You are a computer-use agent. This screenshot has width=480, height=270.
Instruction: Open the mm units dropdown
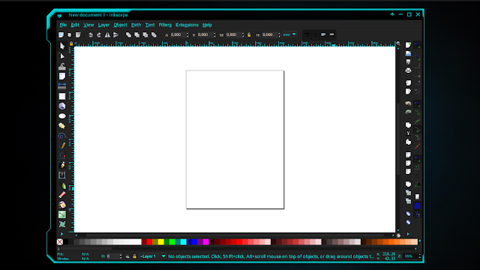click(289, 34)
